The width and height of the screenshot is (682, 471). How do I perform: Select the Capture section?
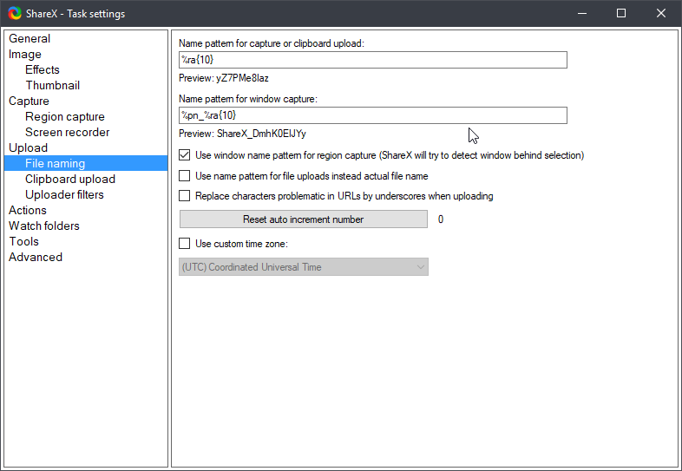(x=30, y=101)
